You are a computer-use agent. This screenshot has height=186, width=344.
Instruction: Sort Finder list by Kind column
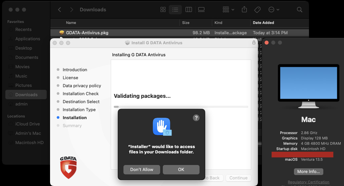(x=218, y=23)
